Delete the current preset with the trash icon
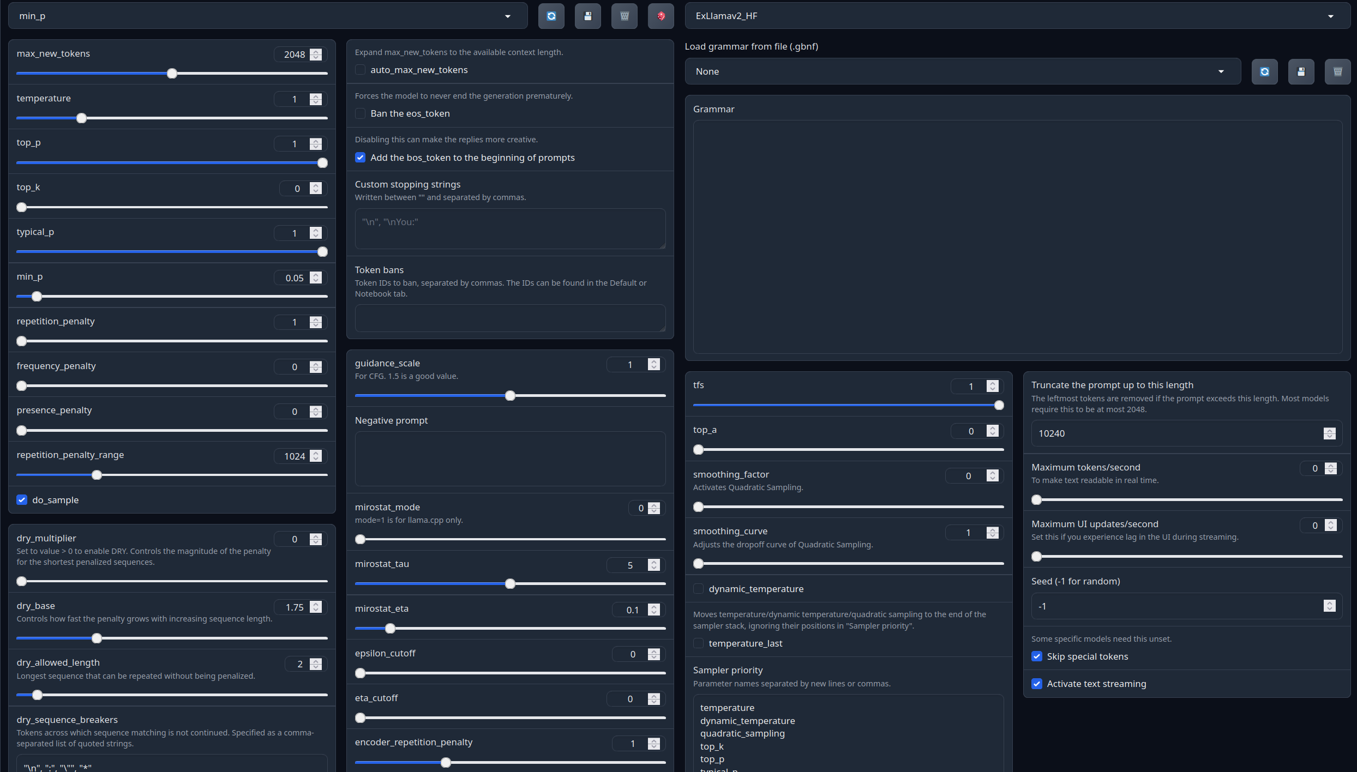Viewport: 1357px width, 772px height. (624, 16)
